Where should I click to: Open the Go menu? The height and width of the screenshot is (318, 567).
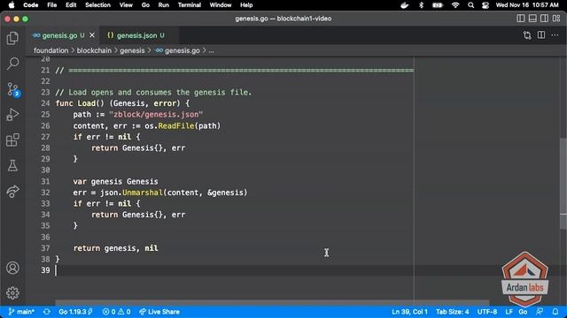point(145,5)
